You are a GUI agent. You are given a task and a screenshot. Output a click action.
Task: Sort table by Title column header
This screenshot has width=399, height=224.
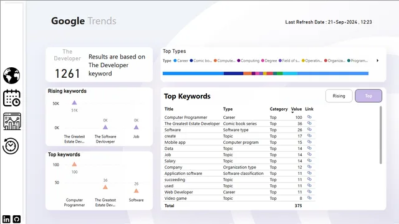pyautogui.click(x=169, y=109)
